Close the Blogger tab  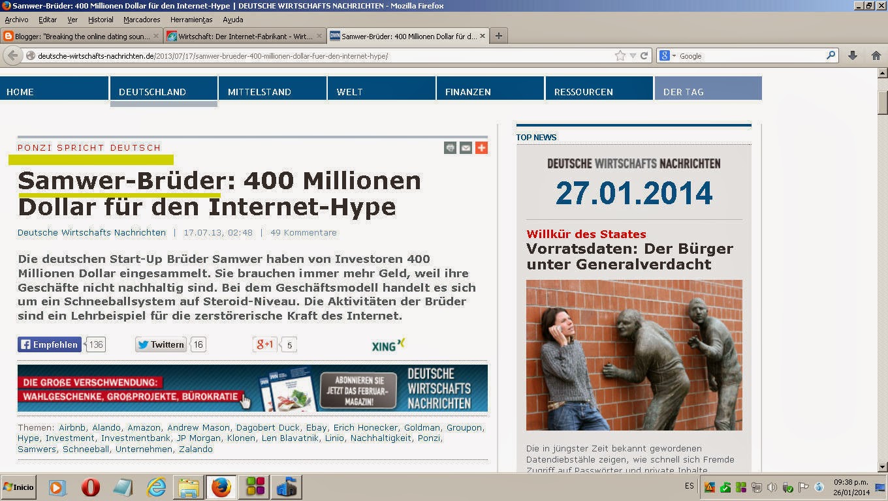point(157,36)
